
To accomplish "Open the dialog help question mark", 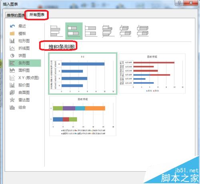I will click(x=179, y=3).
